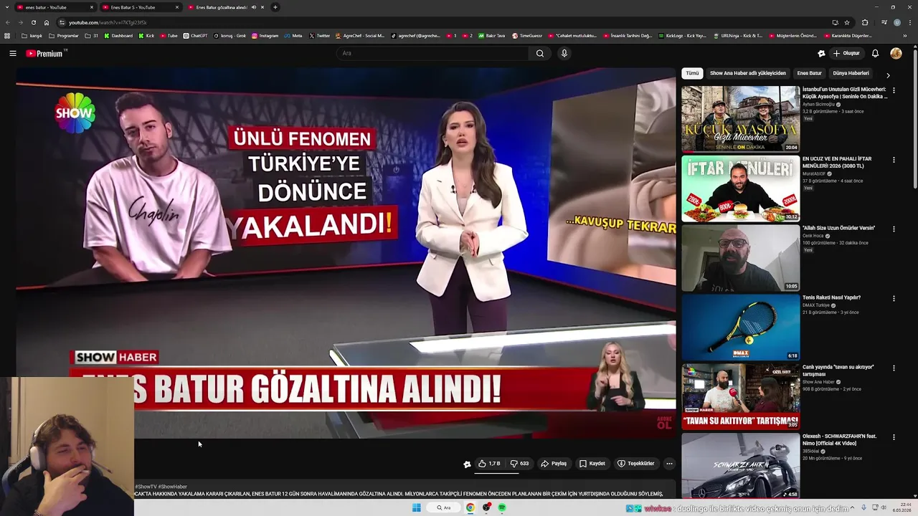Image resolution: width=918 pixels, height=516 pixels.
Task: Open Spotify from the taskbar
Action: pos(502,507)
